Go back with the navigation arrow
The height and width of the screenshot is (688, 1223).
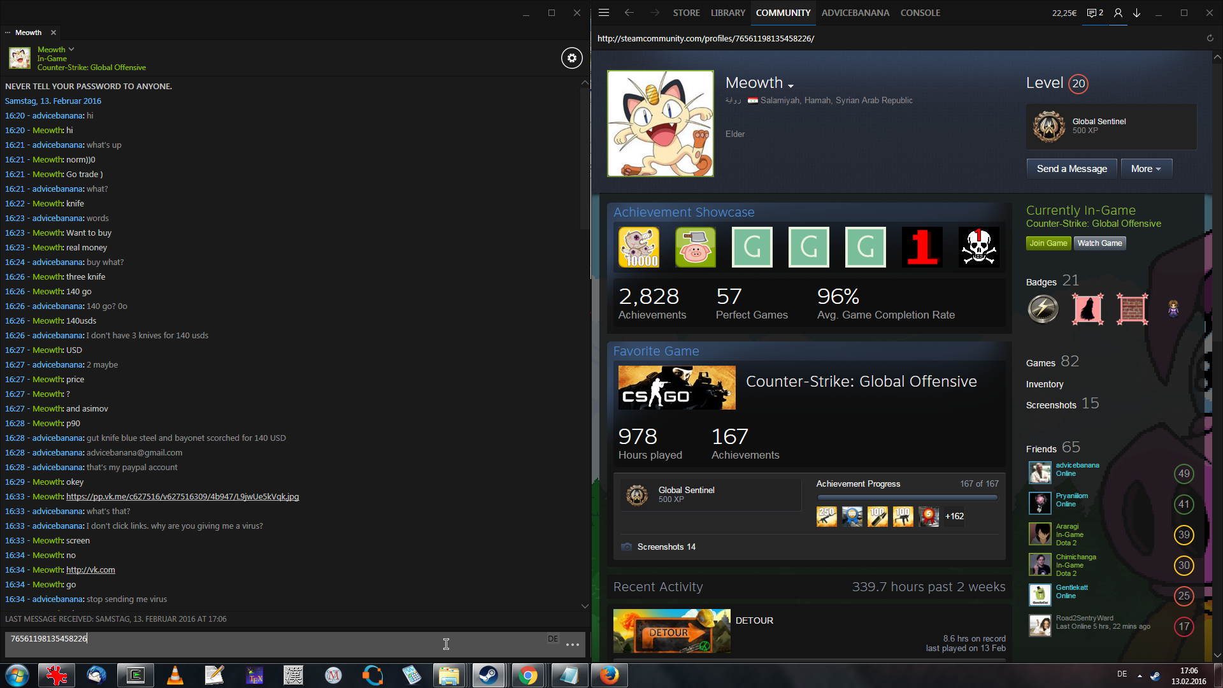coord(629,13)
